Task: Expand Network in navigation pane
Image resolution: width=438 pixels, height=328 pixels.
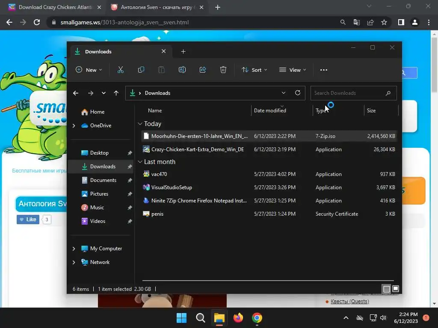Action: [x=74, y=262]
